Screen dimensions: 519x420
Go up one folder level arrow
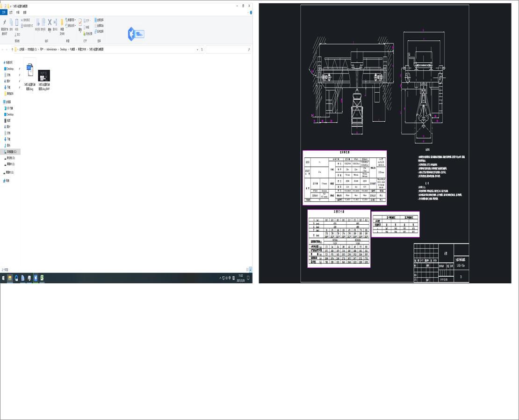tap(12, 49)
